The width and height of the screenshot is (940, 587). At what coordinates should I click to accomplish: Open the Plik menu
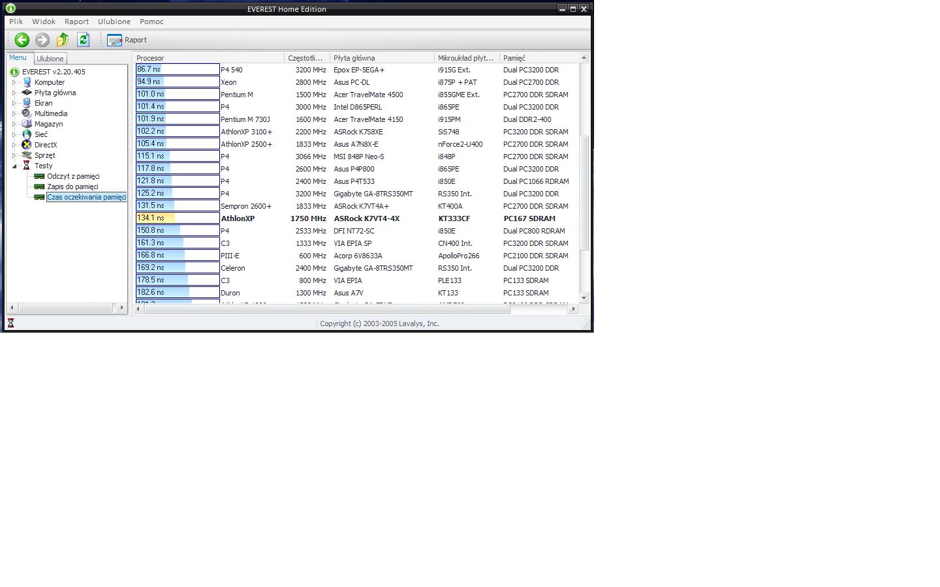click(x=16, y=22)
